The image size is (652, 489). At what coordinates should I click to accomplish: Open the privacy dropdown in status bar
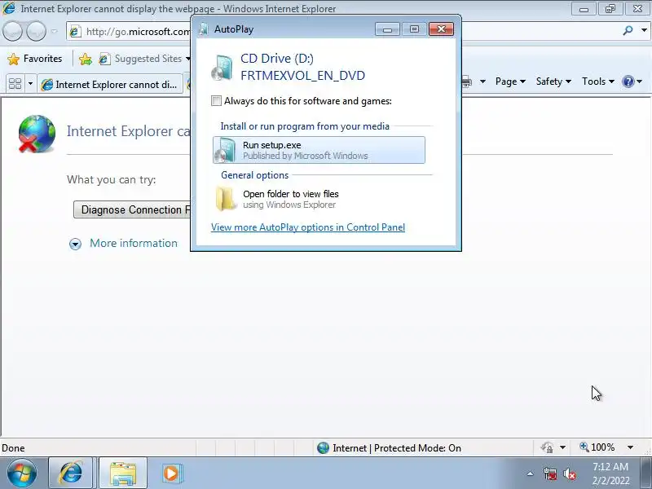pyautogui.click(x=562, y=447)
